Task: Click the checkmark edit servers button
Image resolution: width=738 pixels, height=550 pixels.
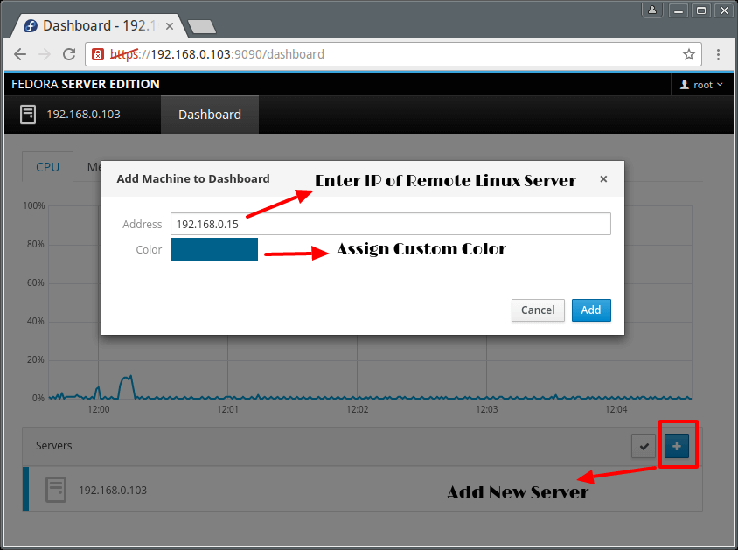Action: (x=644, y=446)
